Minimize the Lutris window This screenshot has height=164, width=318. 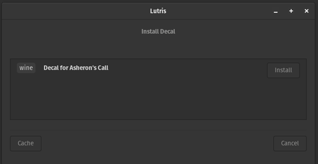(276, 11)
